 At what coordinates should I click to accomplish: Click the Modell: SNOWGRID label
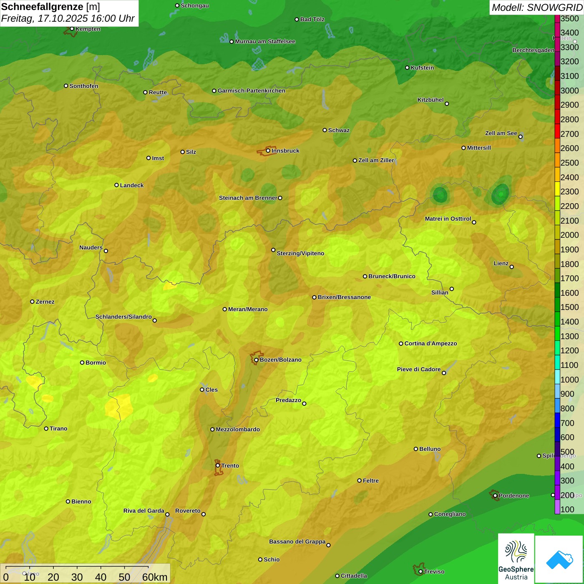point(537,8)
